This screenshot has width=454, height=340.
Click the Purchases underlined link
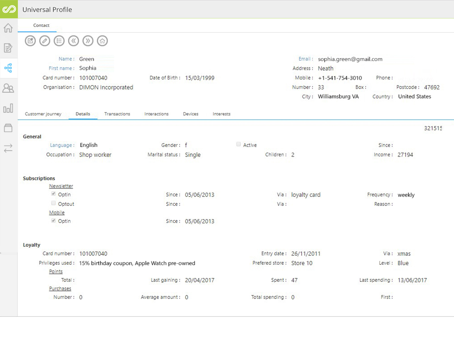(60, 288)
